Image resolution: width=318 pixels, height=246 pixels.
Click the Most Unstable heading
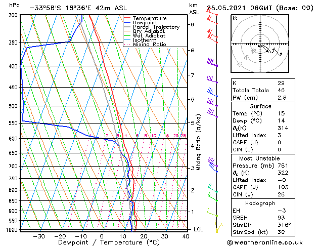coord(259,158)
